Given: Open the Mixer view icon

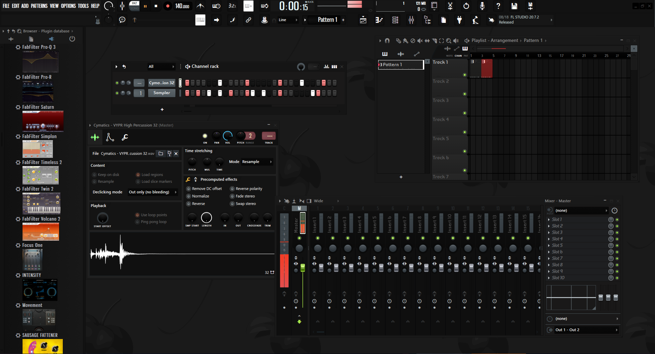Looking at the screenshot, I should [x=411, y=20].
